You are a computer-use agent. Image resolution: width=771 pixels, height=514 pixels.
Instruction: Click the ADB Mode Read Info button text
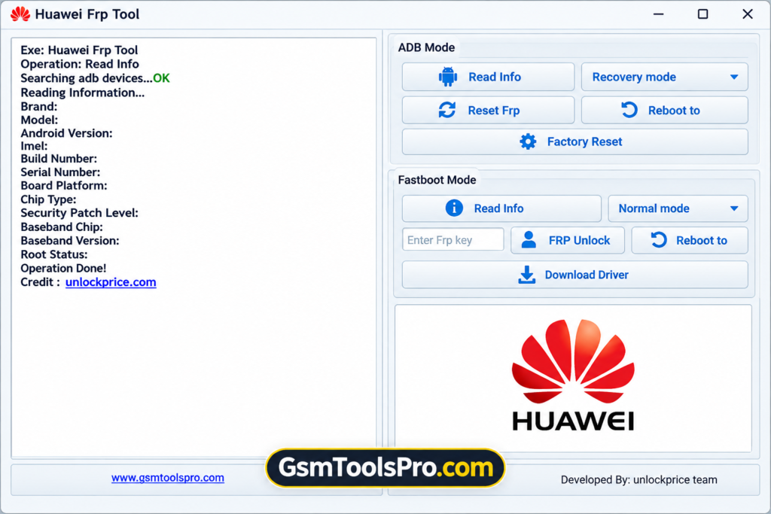click(x=494, y=78)
